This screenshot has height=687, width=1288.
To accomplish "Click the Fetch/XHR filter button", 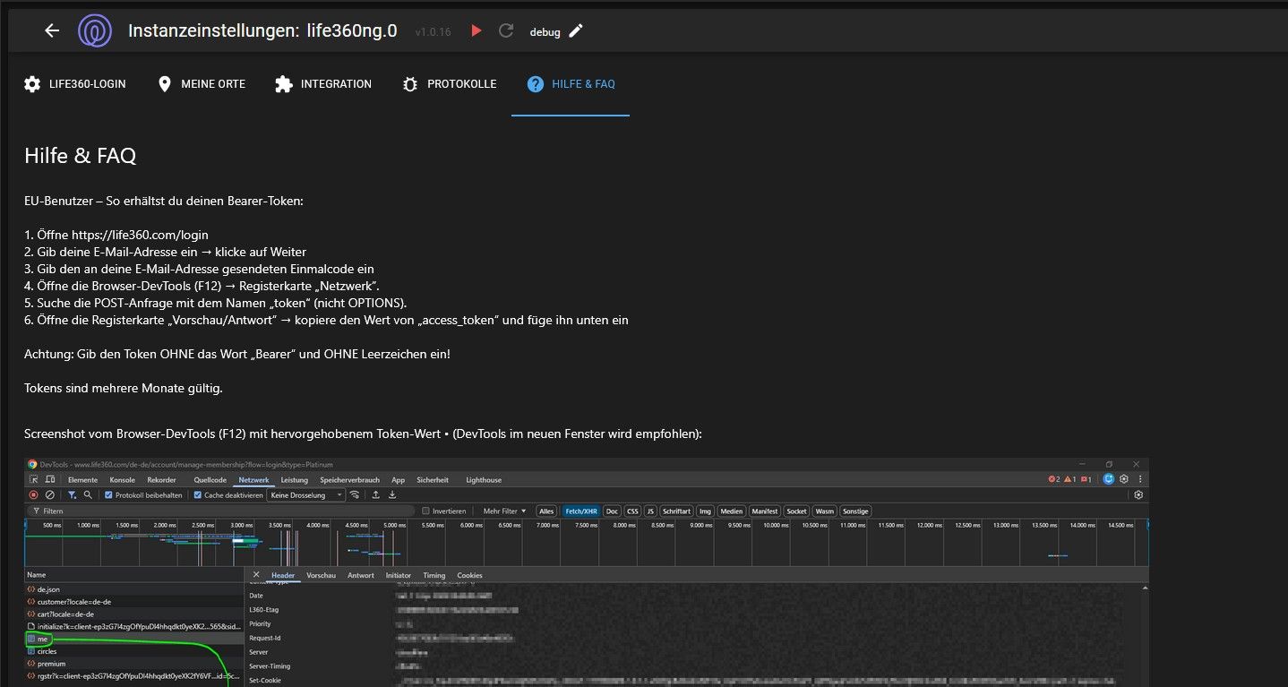I will [x=580, y=511].
